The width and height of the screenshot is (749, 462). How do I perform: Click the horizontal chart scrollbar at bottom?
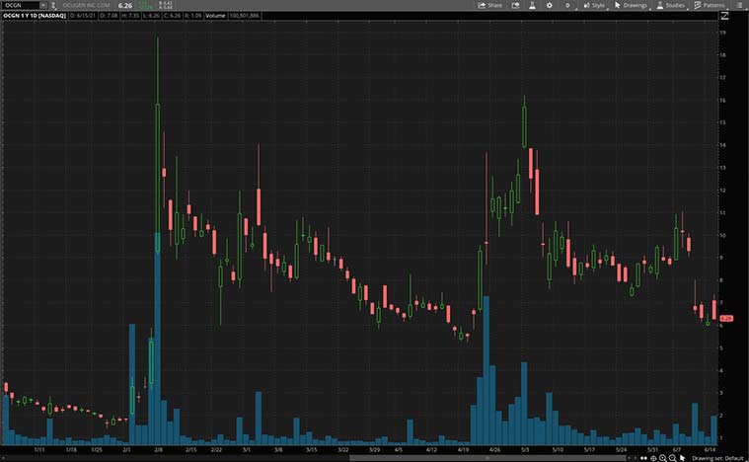(487, 458)
